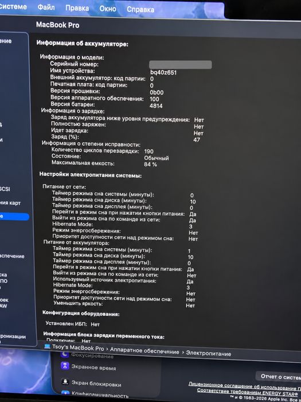This screenshot has height=402, width=301.
Task: Select the highlighted Электропитание sidebar item
Action: click(14, 217)
